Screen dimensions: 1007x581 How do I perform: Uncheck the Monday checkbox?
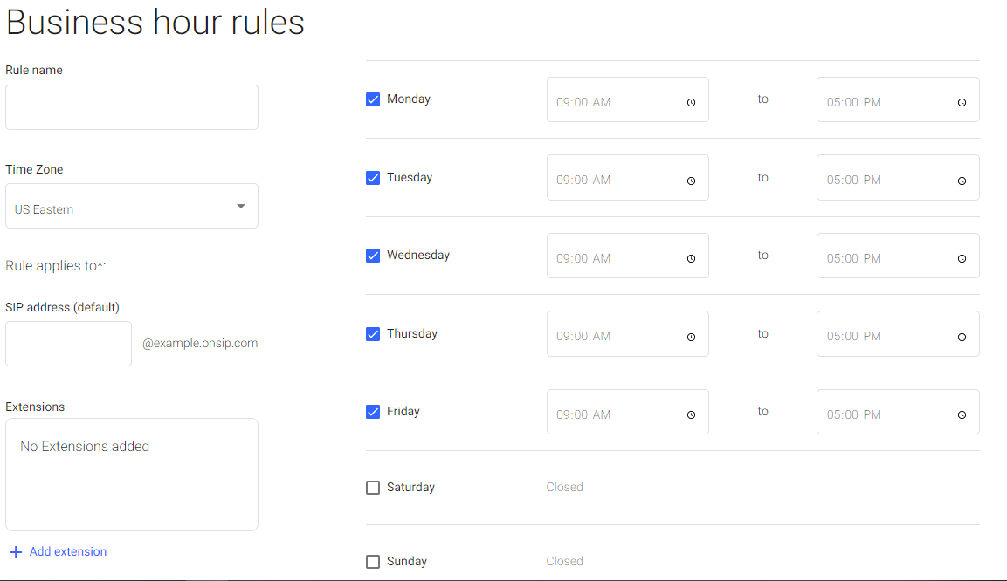point(372,99)
